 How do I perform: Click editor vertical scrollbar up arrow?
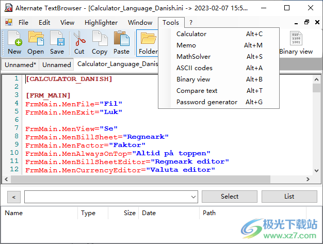[x=316, y=79]
